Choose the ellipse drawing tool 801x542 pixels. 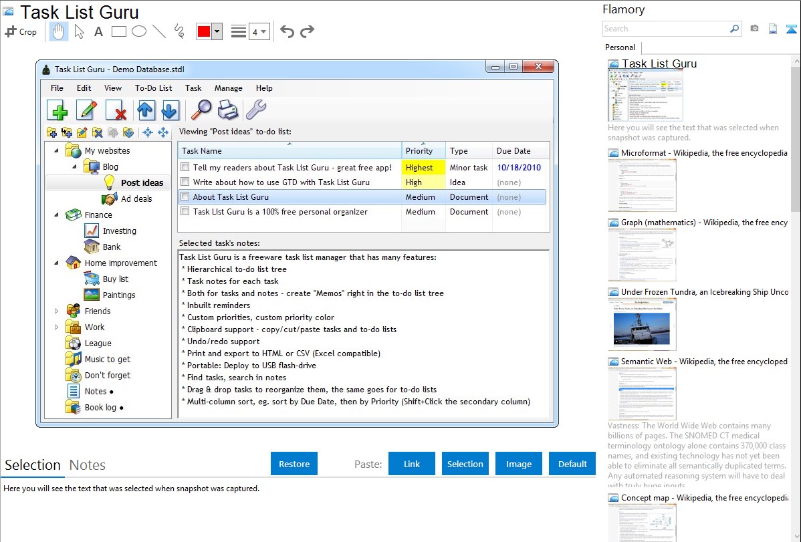pyautogui.click(x=138, y=31)
